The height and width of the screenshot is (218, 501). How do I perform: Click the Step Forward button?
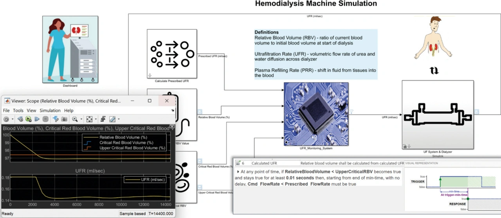point(37,119)
